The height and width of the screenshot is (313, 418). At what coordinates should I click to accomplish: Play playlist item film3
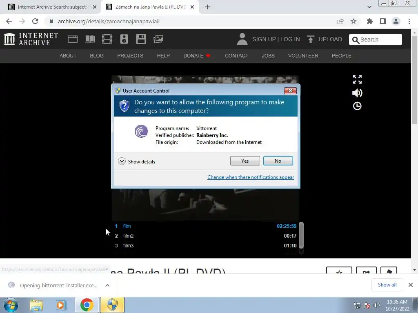[x=206, y=245]
